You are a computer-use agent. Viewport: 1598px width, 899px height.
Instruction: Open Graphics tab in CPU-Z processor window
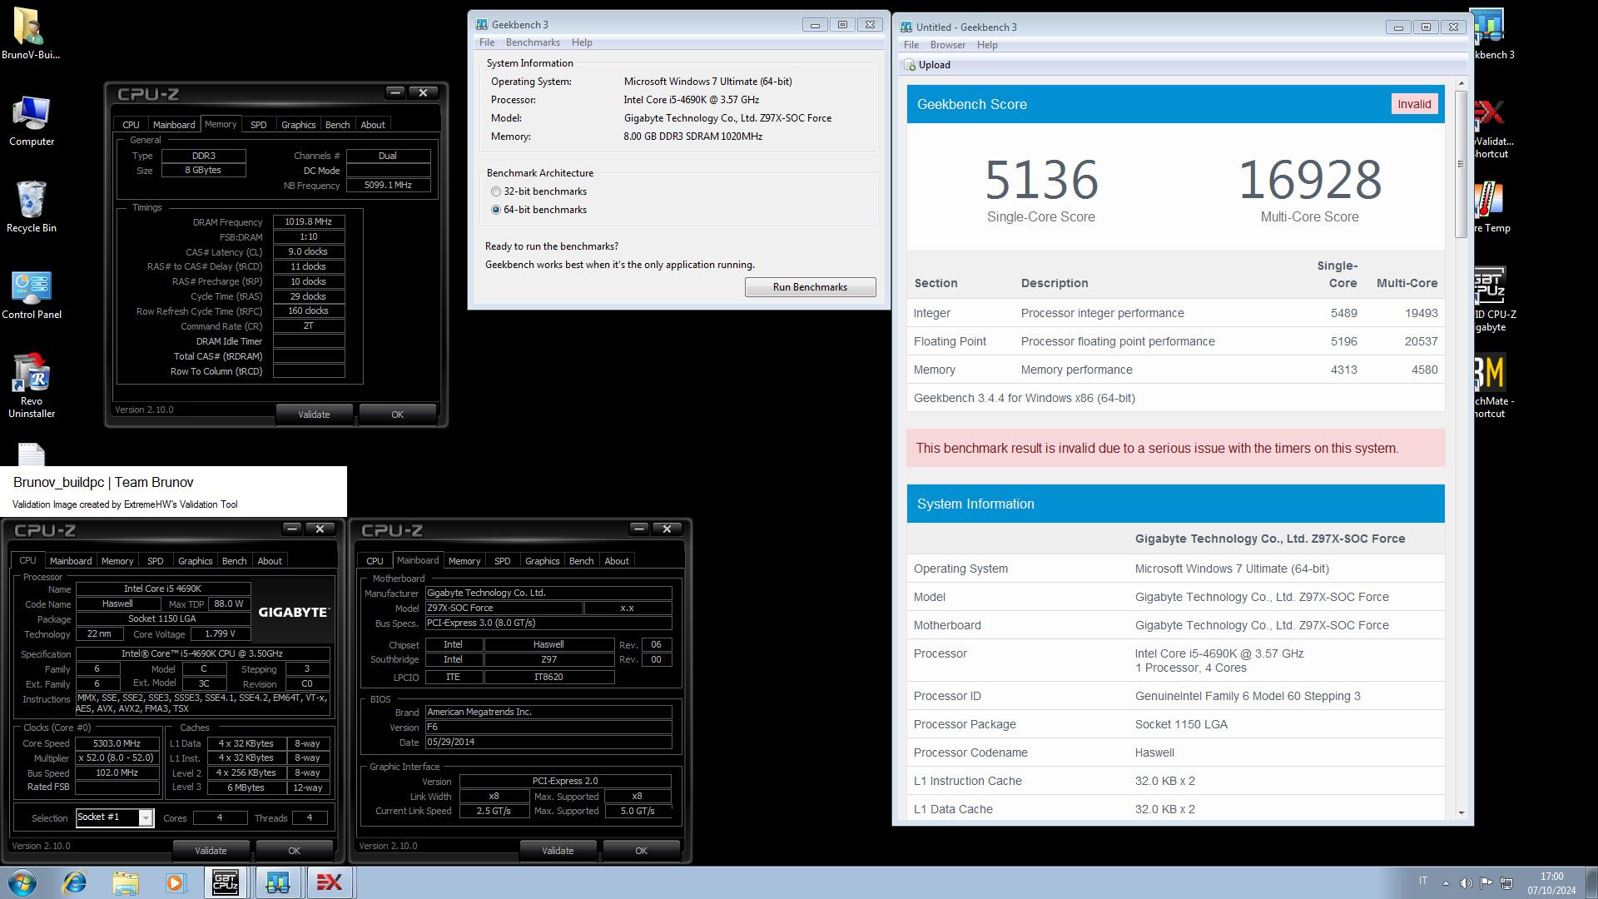pyautogui.click(x=196, y=561)
